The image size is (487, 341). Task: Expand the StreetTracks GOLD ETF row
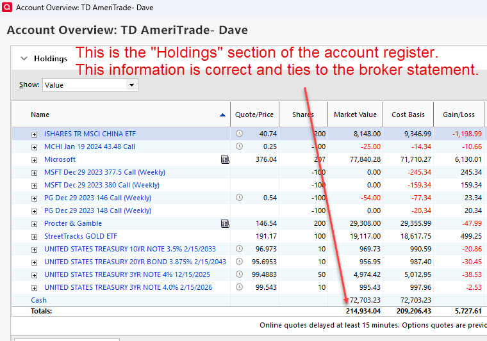tap(34, 237)
